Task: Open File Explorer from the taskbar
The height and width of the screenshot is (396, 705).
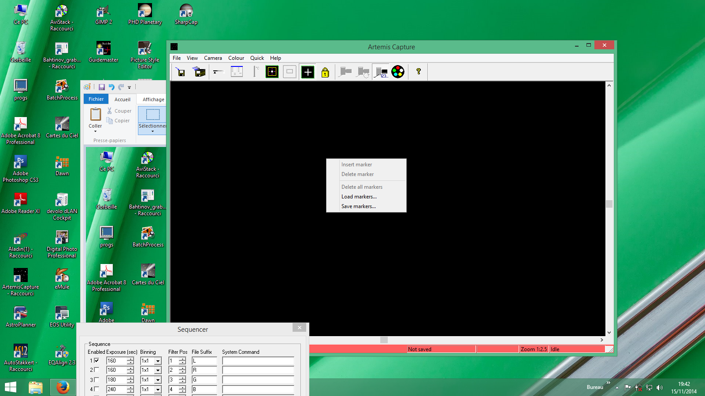Action: (x=36, y=388)
